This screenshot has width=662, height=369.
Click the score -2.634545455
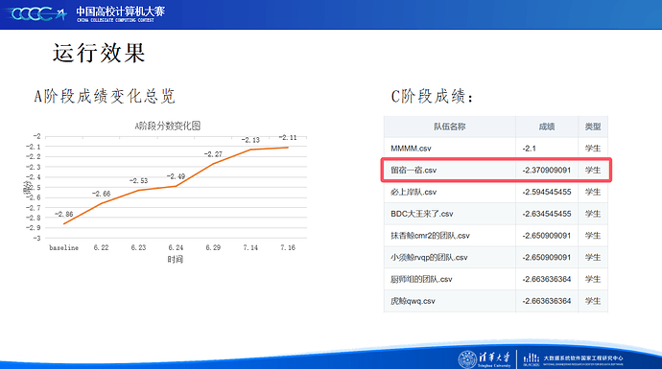click(x=547, y=214)
